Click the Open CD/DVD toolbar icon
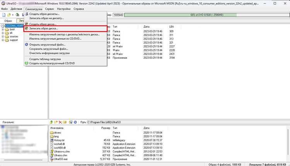The width and height of the screenshot is (290, 166). [x=17, y=15]
